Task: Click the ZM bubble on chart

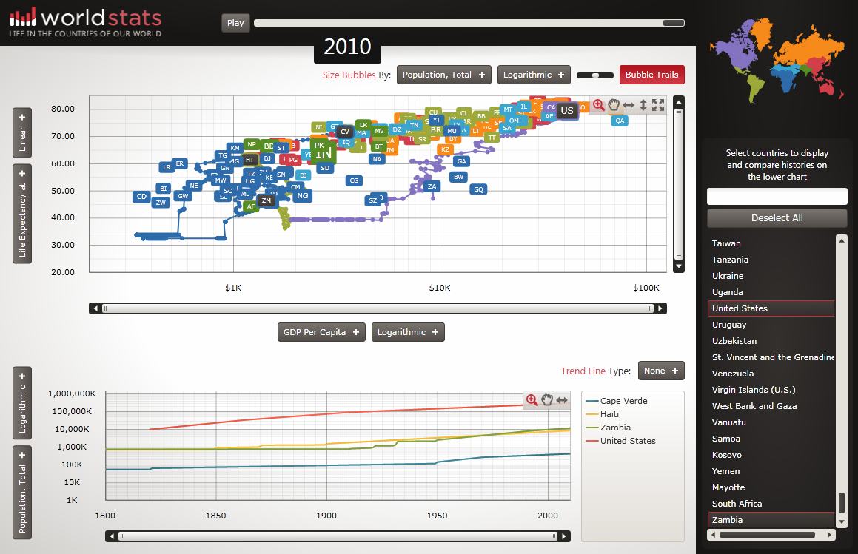Action: (267, 200)
